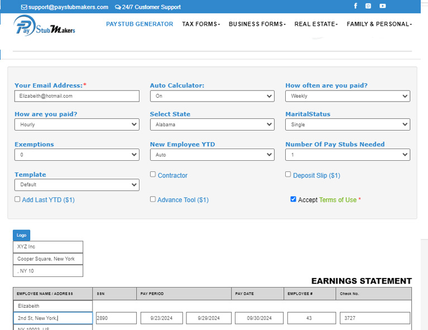
Task: Click the employee name field 'Elizabeith'
Action: [52, 306]
